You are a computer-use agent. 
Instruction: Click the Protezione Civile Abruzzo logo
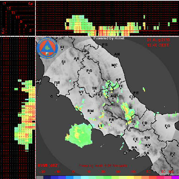tap(47, 48)
